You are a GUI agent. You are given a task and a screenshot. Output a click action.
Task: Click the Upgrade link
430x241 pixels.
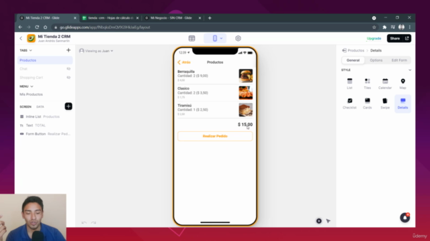(x=374, y=38)
